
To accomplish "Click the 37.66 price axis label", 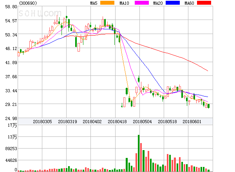I will coord(11,77).
